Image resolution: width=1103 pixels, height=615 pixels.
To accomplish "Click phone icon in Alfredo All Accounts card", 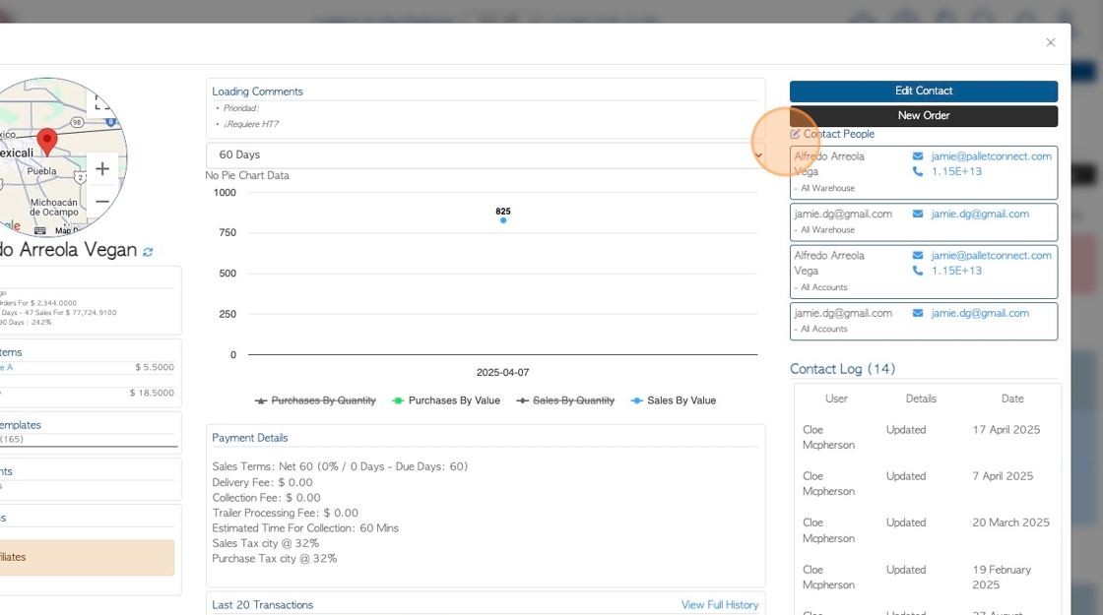I will coord(917,271).
